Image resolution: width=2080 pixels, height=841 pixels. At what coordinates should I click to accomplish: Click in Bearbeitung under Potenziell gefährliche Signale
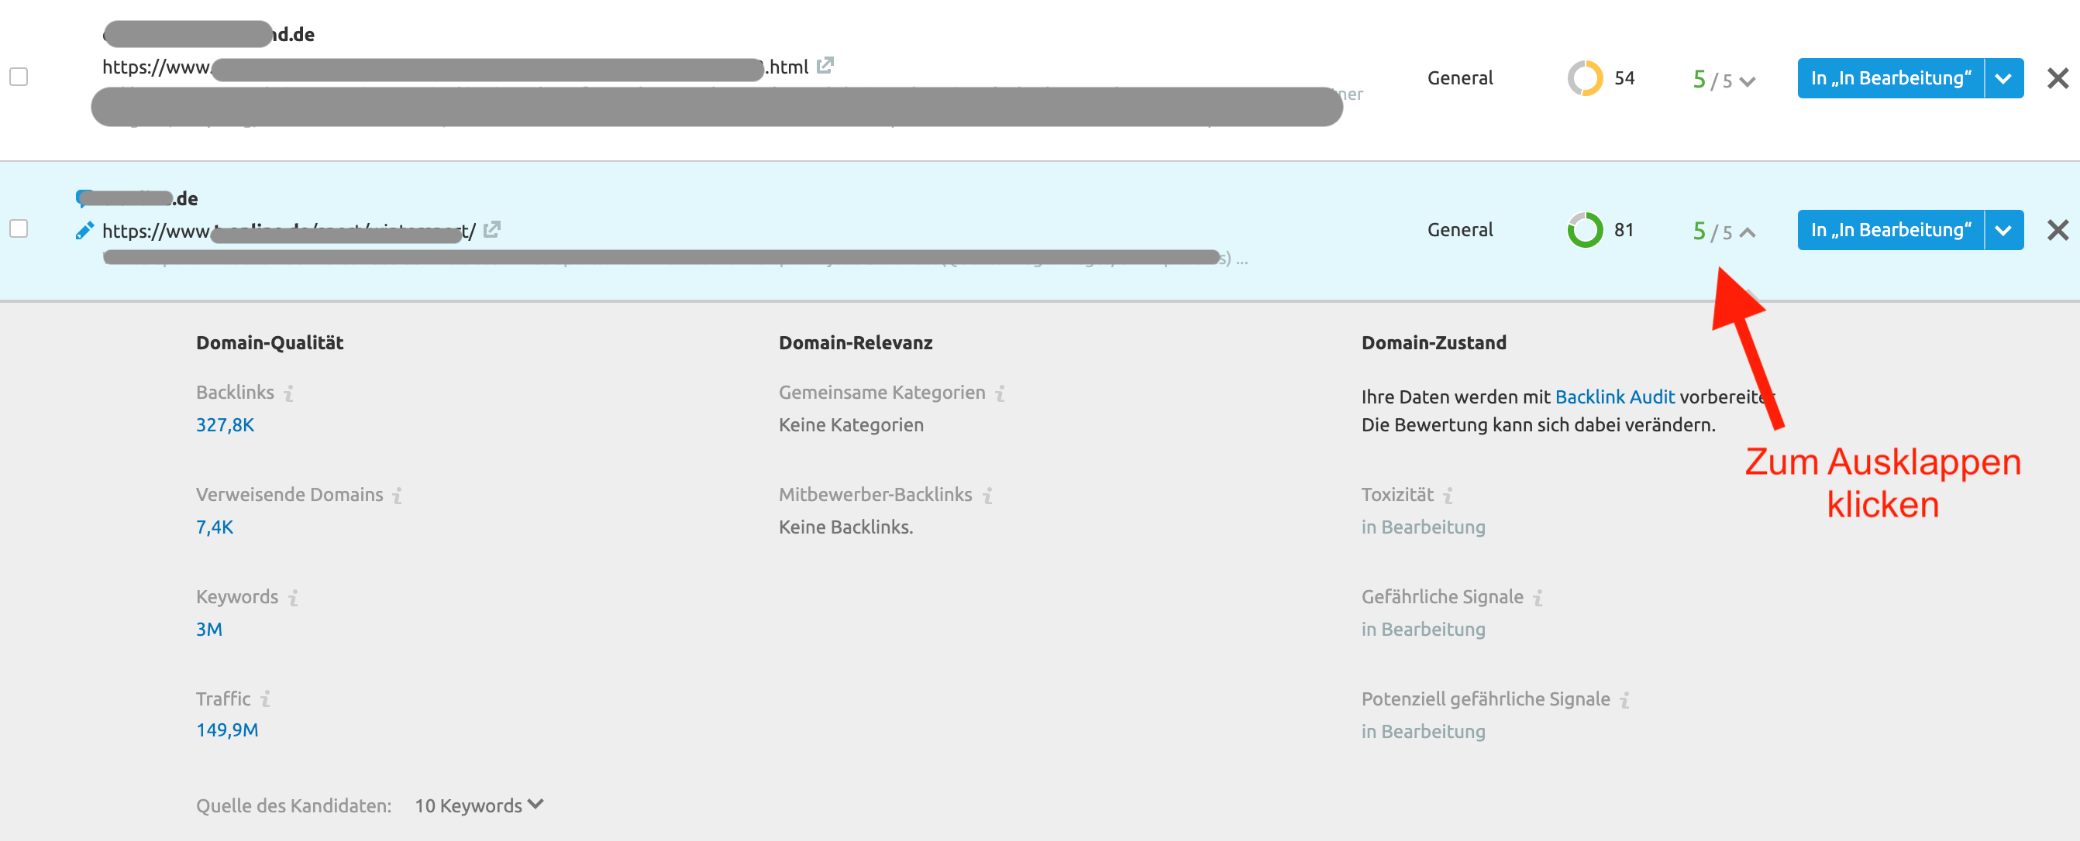click(1423, 731)
